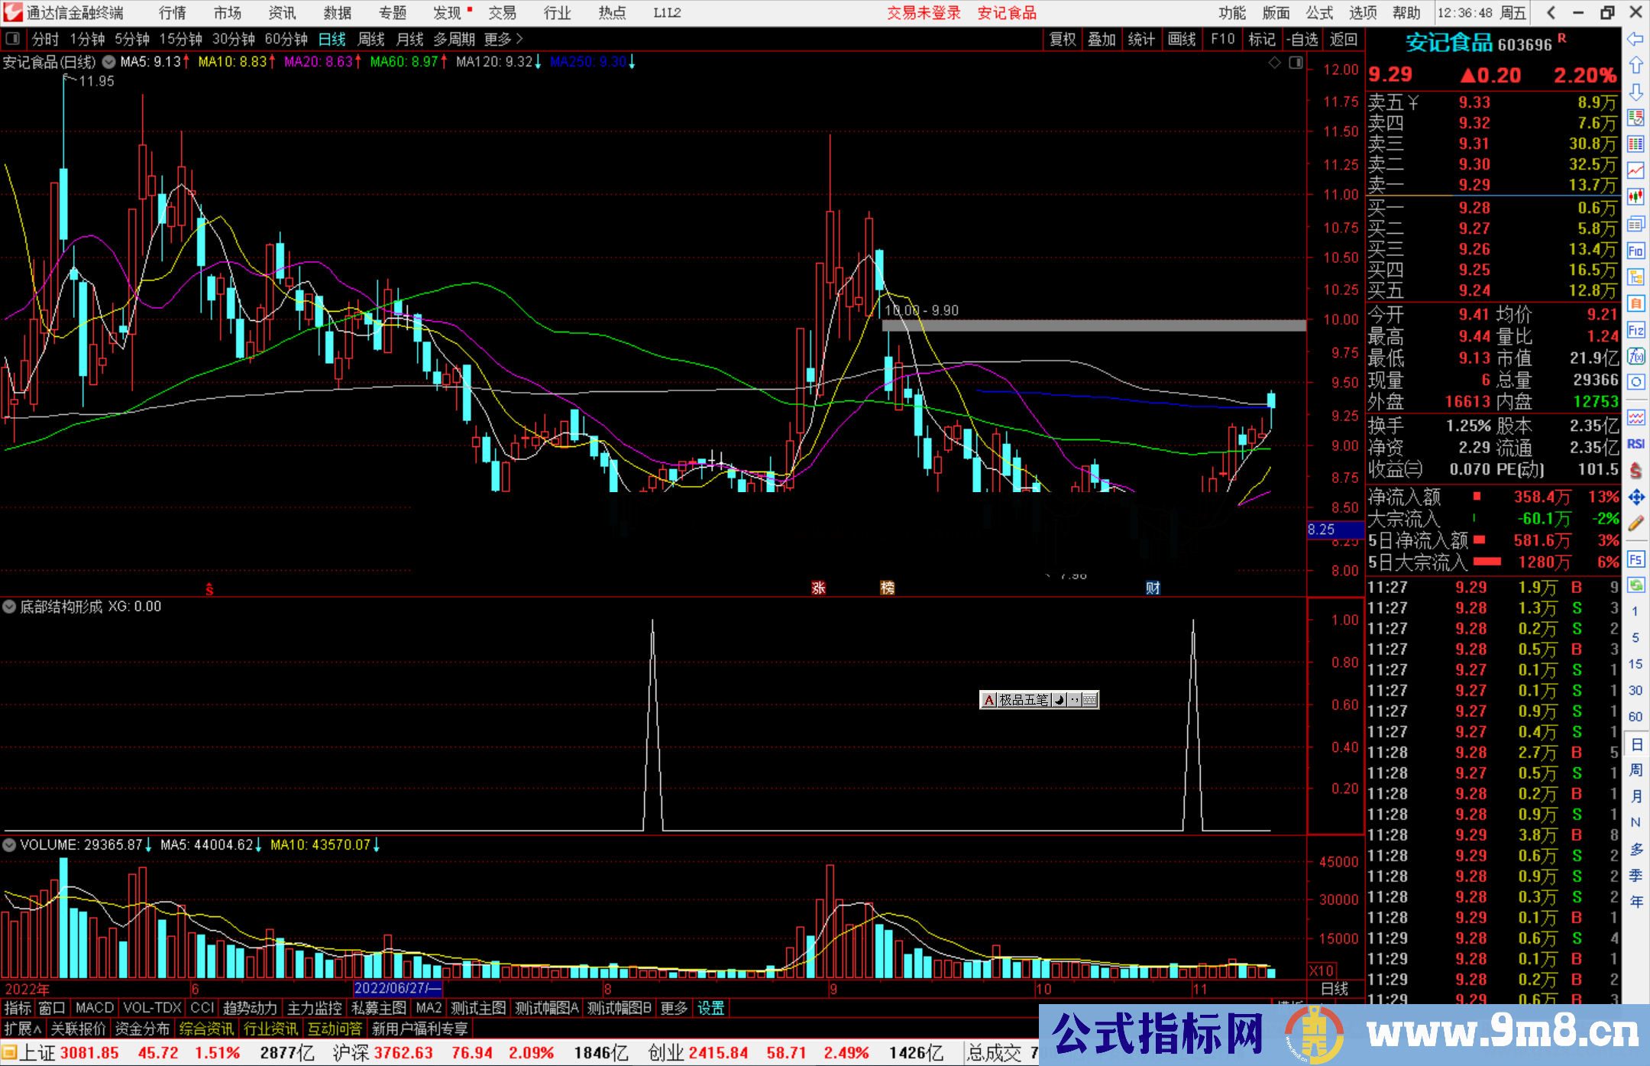Click the gray 10.00-9.90 price zone bar
Screen dimensions: 1650x1066
tap(1092, 326)
